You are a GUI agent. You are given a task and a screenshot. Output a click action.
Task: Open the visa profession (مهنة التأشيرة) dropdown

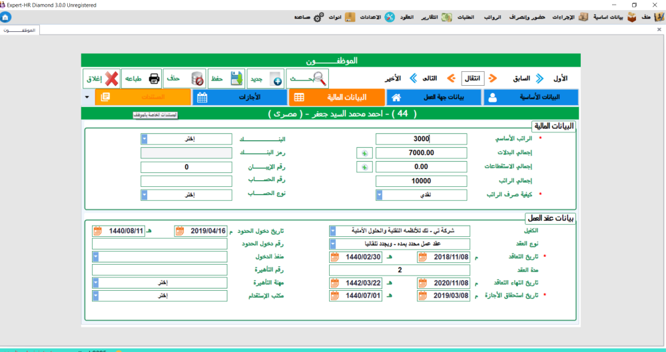pos(96,282)
